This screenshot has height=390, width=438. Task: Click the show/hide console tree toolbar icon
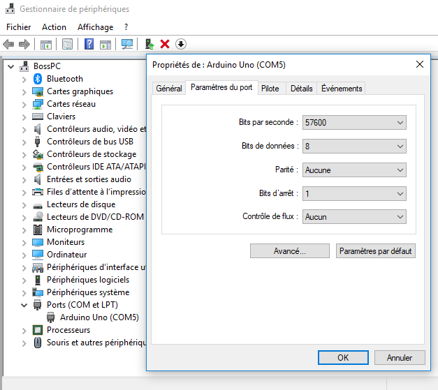pyautogui.click(x=46, y=44)
